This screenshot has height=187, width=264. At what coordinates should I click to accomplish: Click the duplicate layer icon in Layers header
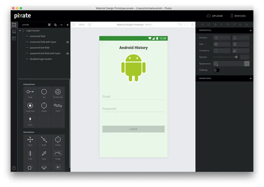pos(55,25)
